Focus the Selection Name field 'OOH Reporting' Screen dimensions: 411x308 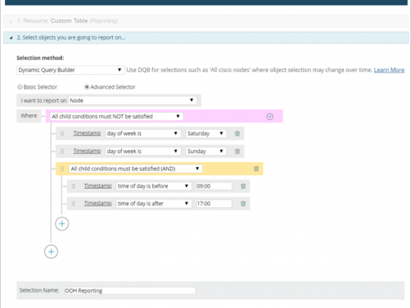pyautogui.click(x=130, y=290)
